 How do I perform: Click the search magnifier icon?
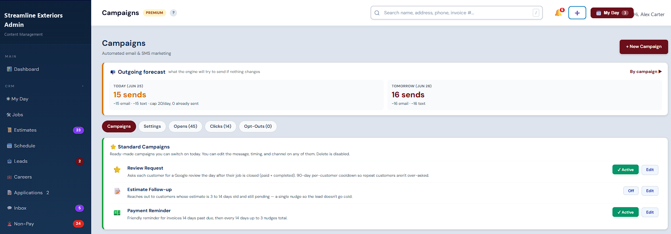coord(377,13)
